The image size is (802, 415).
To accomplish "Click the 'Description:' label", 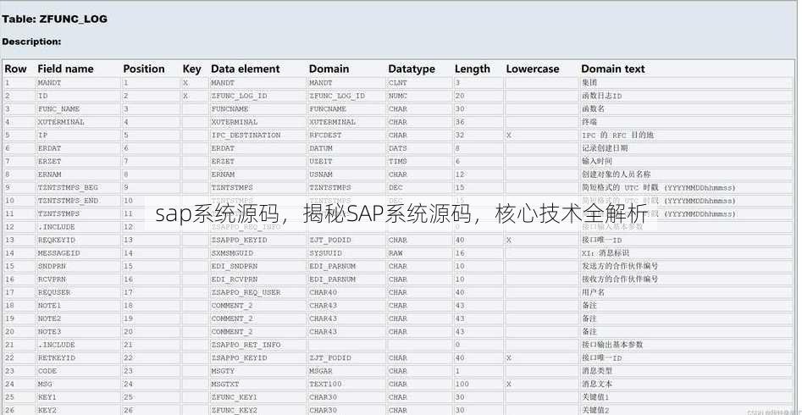I will pos(31,41).
